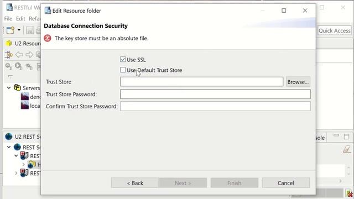Maximize the Console panel
The height and width of the screenshot is (199, 354).
coord(347,137)
